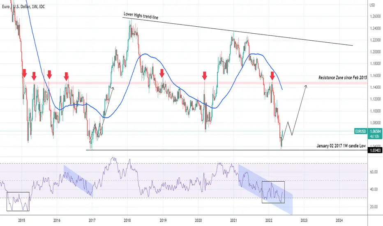Click the 2023 label on time axis
Screen dimensions: 383x226
304,221
